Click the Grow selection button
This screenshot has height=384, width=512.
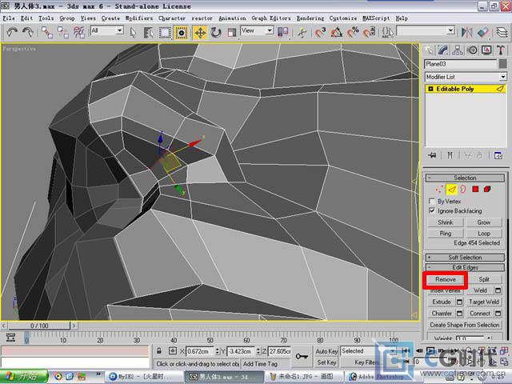point(483,222)
